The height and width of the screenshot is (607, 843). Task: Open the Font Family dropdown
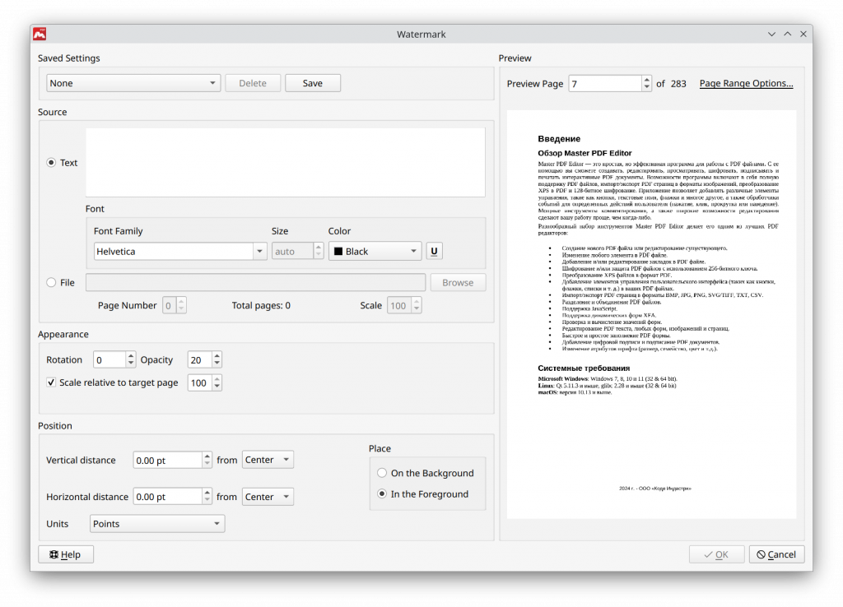[x=179, y=250]
